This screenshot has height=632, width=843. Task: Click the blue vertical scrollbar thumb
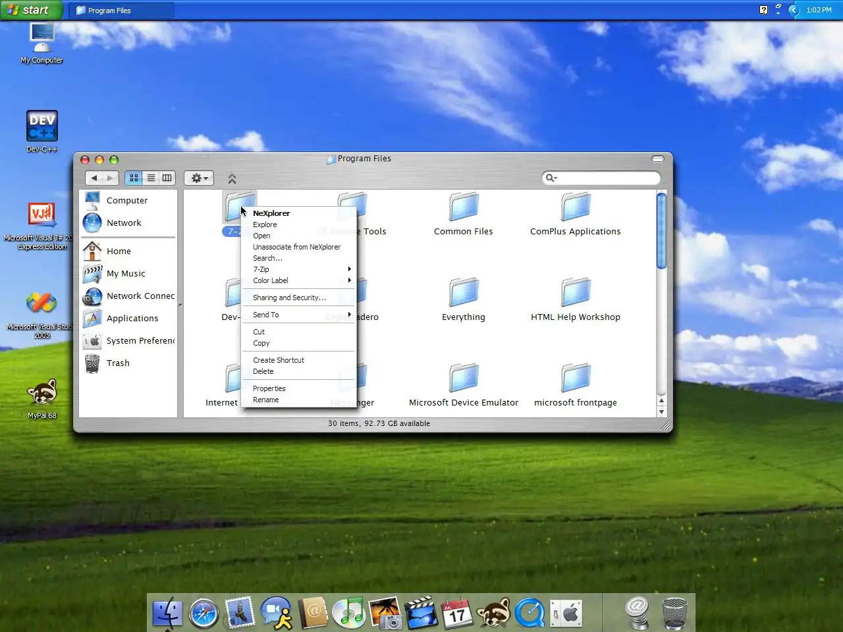pos(661,230)
